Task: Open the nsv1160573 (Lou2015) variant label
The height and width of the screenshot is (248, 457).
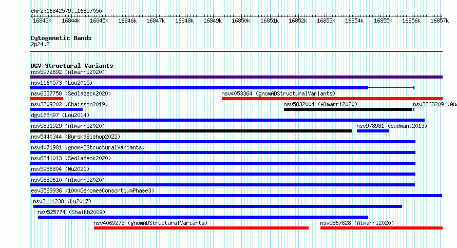Action: coord(62,83)
